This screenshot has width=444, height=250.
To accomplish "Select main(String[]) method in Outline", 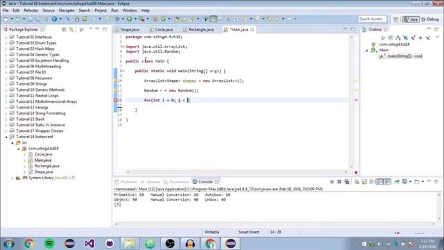I will pyautogui.click(x=404, y=56).
